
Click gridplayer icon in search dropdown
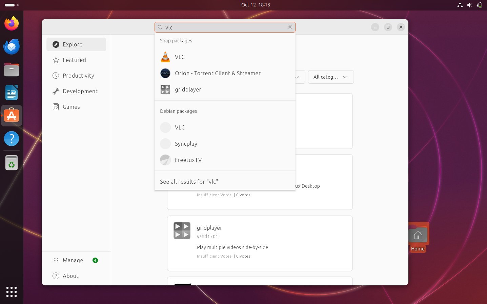(165, 89)
